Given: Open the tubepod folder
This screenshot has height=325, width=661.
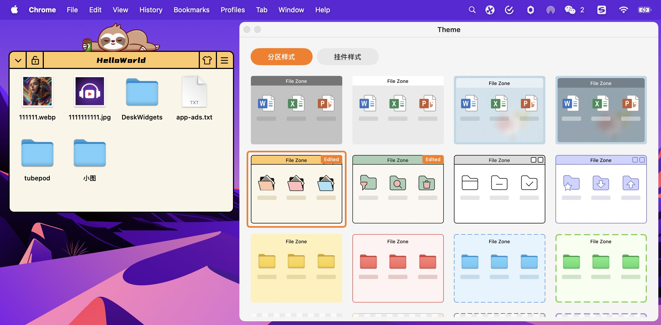Looking at the screenshot, I should coord(37,153).
